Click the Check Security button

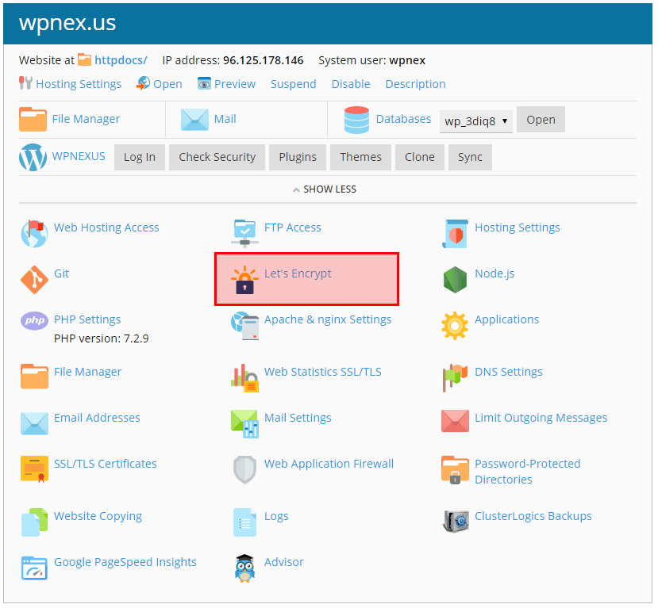(x=217, y=158)
